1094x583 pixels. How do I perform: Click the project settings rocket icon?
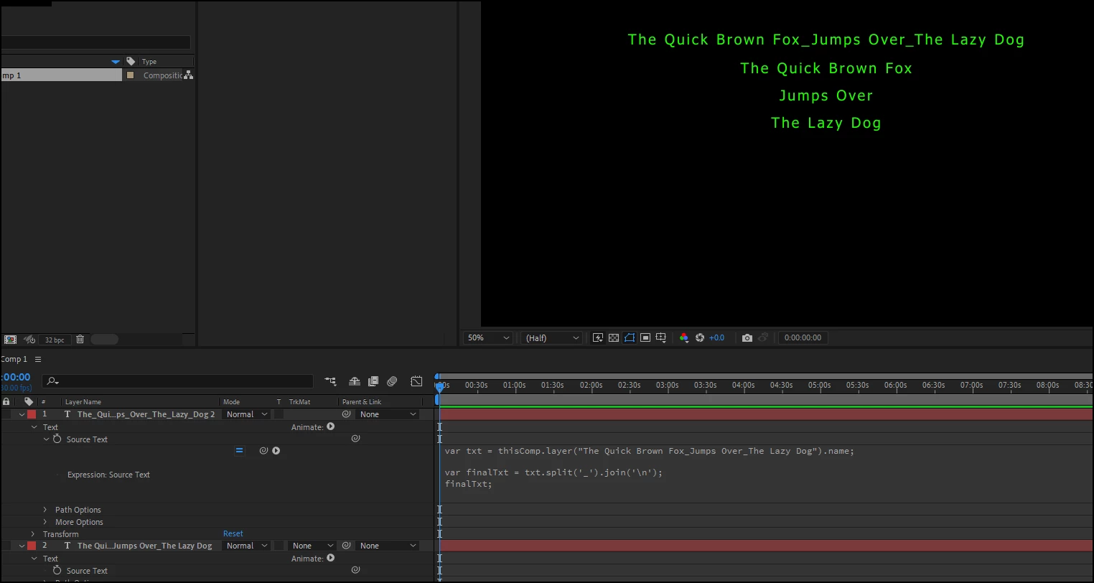click(29, 340)
